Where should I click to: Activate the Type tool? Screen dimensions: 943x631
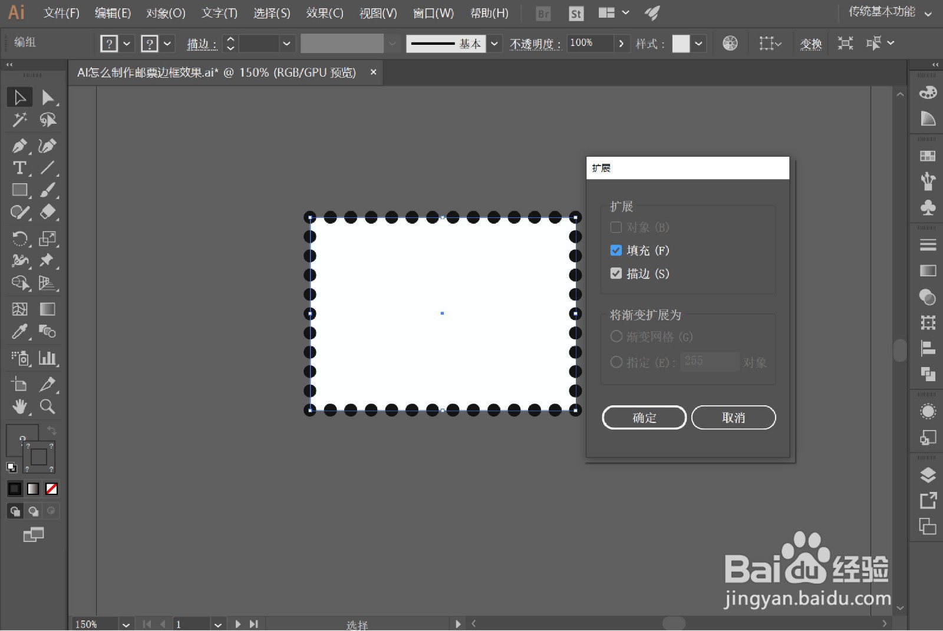(19, 168)
